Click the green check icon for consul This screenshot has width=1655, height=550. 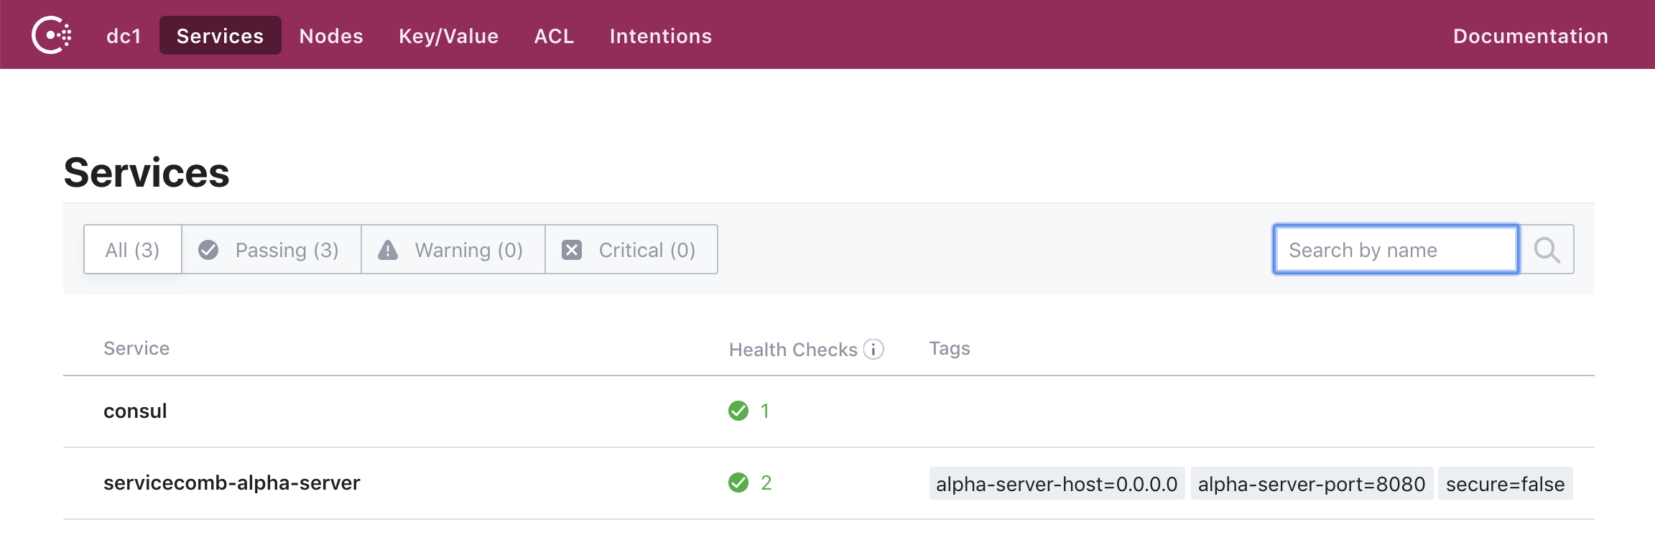coord(738,411)
